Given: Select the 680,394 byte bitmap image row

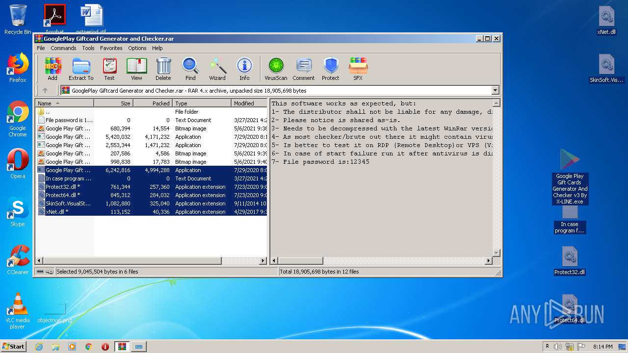Looking at the screenshot, I should [x=151, y=128].
